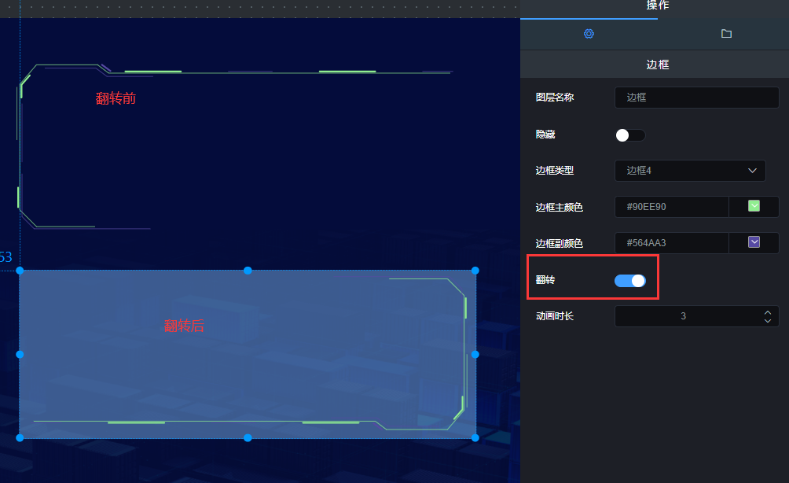
Task: Toggle the 隐藏 switch
Action: click(x=630, y=135)
